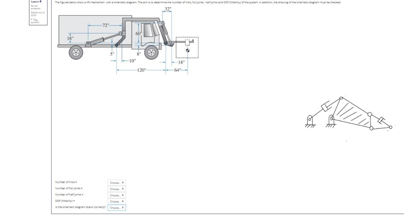Open the Number of full joints dropdown
The width and height of the screenshot is (404, 215).
coord(117,189)
